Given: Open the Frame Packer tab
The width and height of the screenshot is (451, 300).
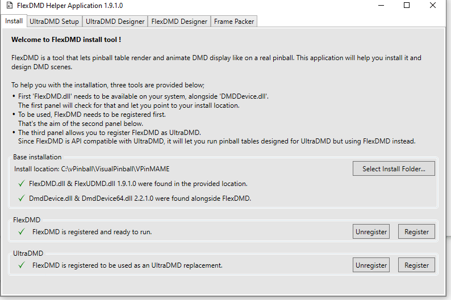Looking at the screenshot, I should click(x=234, y=22).
